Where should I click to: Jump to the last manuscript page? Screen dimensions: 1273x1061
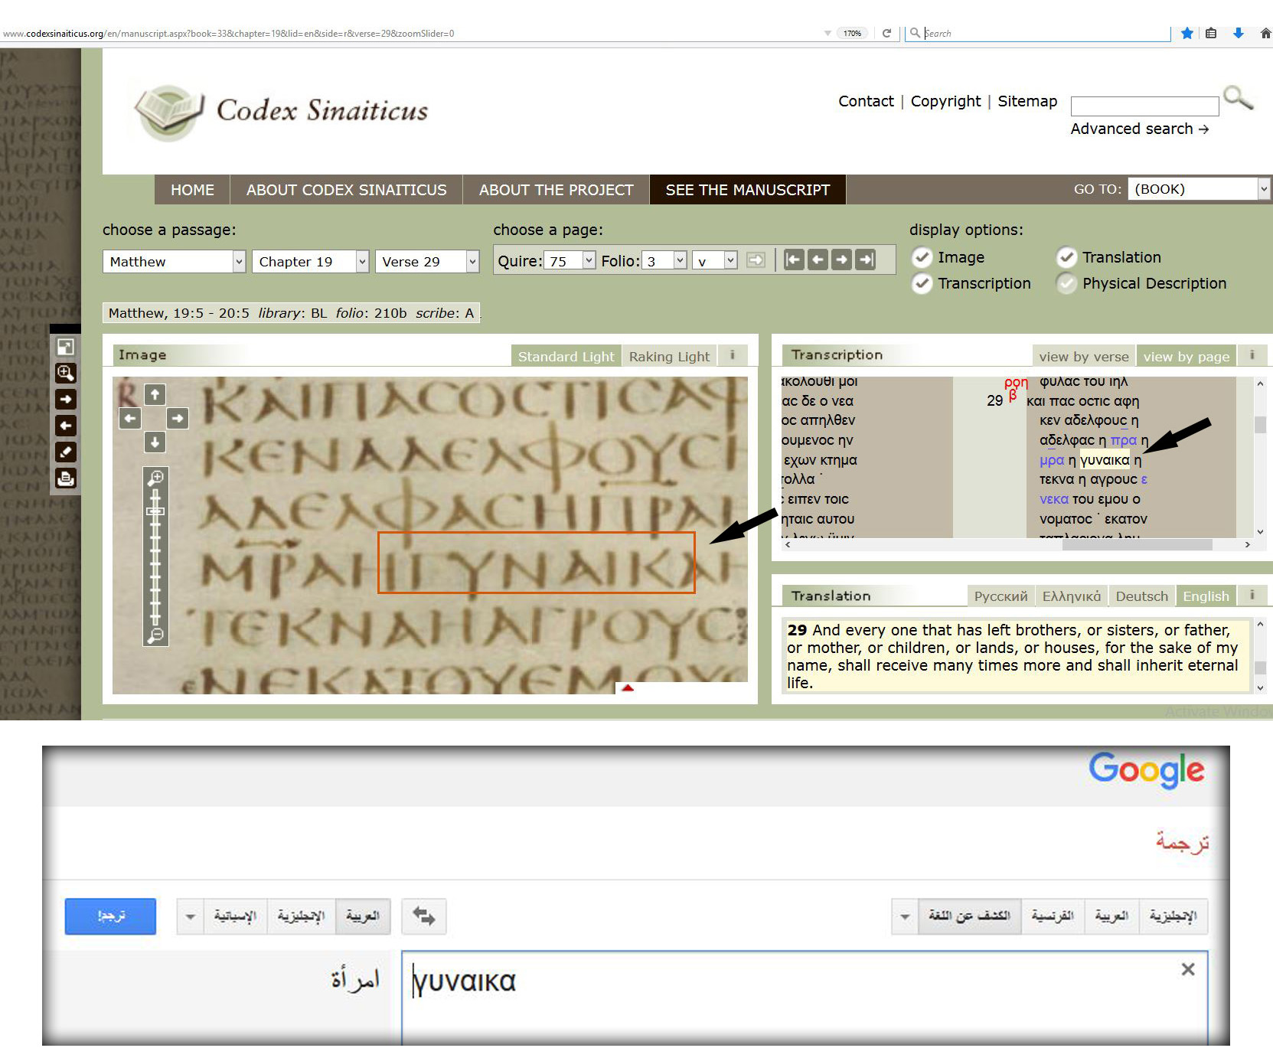click(x=866, y=260)
